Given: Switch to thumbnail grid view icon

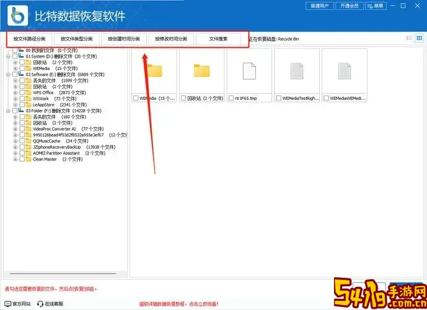Looking at the screenshot, I should (x=420, y=38).
